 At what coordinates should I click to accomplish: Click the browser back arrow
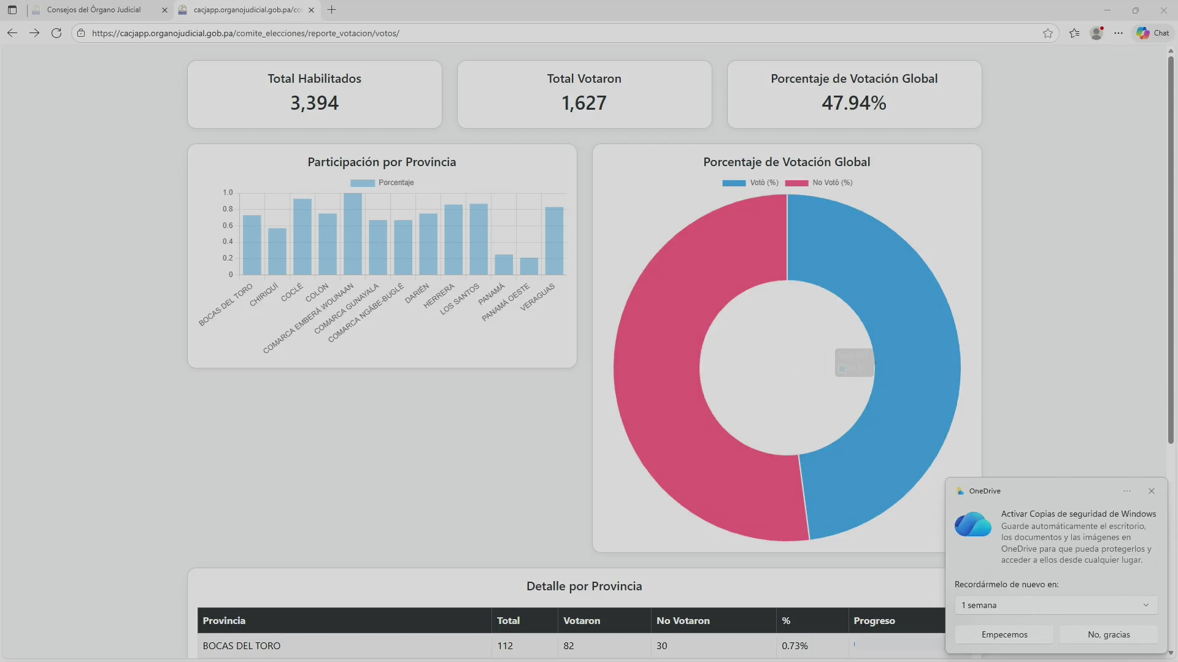coord(12,33)
